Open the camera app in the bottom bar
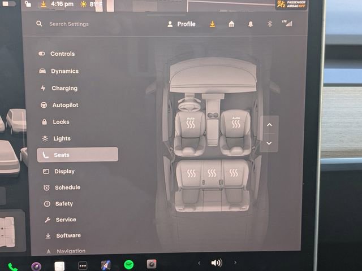This screenshot has width=362, height=271. [36, 266]
